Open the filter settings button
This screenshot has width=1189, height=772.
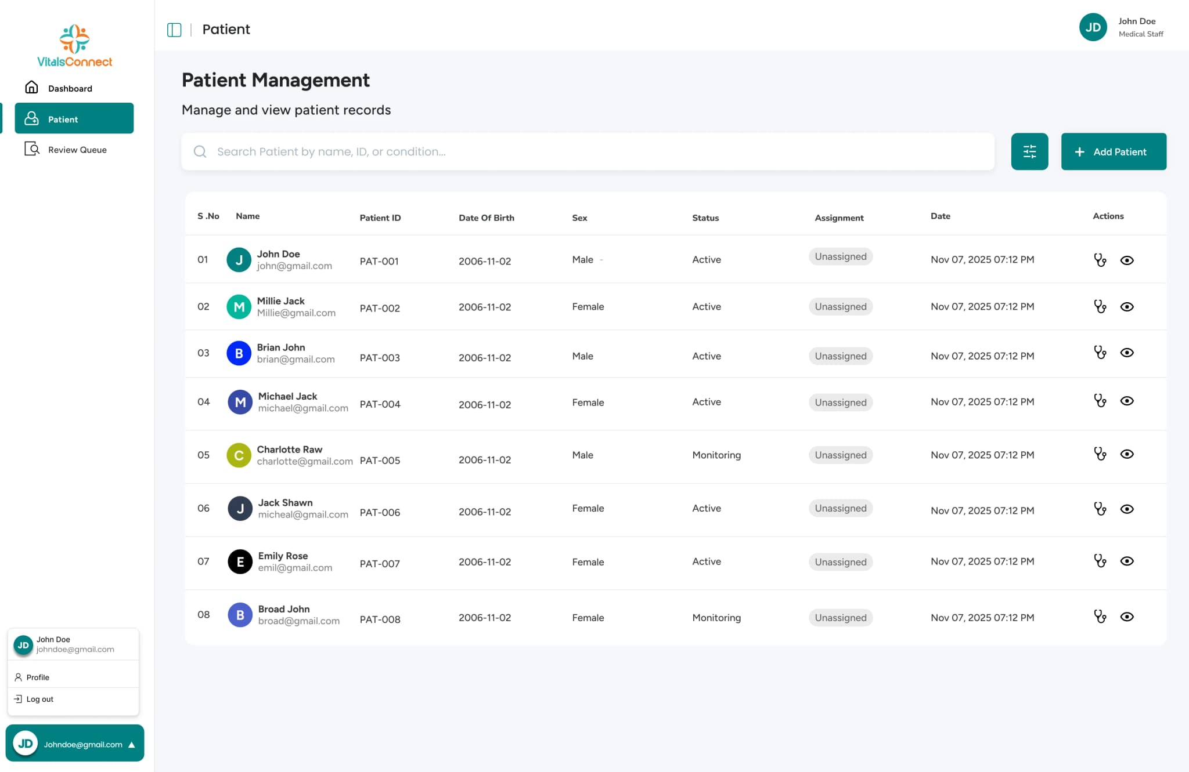click(1029, 151)
